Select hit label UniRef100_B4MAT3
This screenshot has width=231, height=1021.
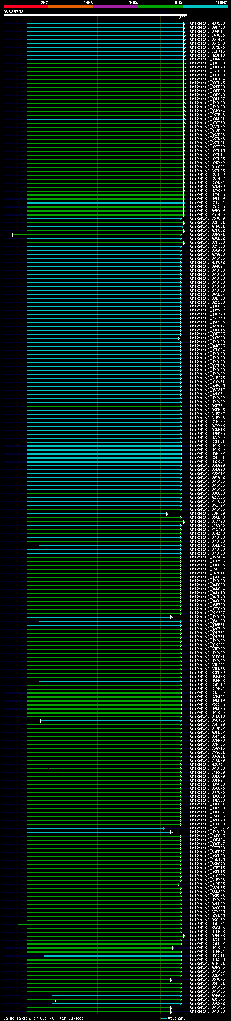pyautogui.click(x=207, y=593)
